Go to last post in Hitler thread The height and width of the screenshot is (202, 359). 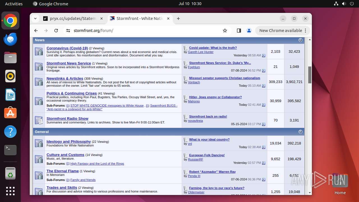264,105
